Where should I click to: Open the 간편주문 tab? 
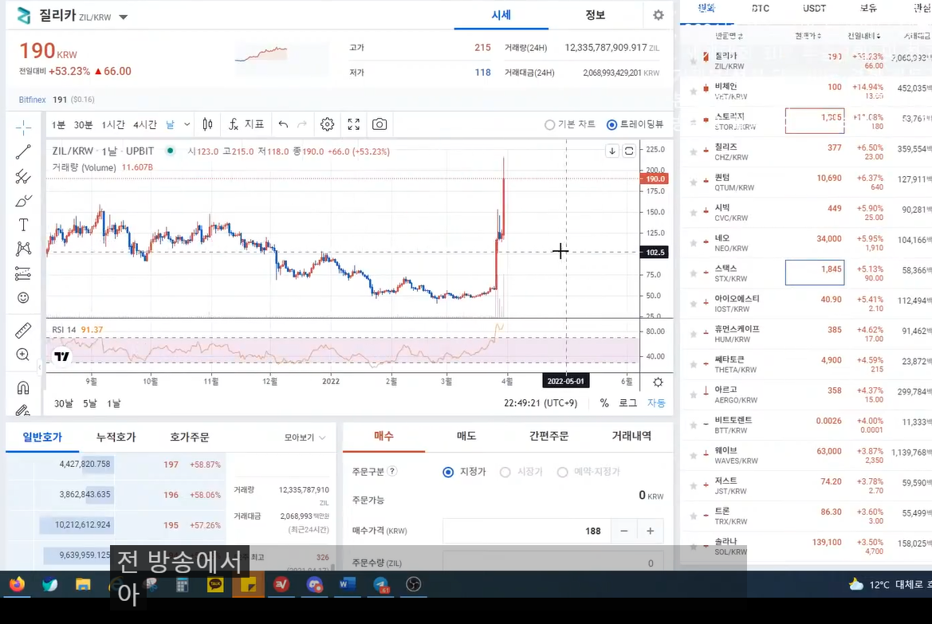[x=549, y=436]
